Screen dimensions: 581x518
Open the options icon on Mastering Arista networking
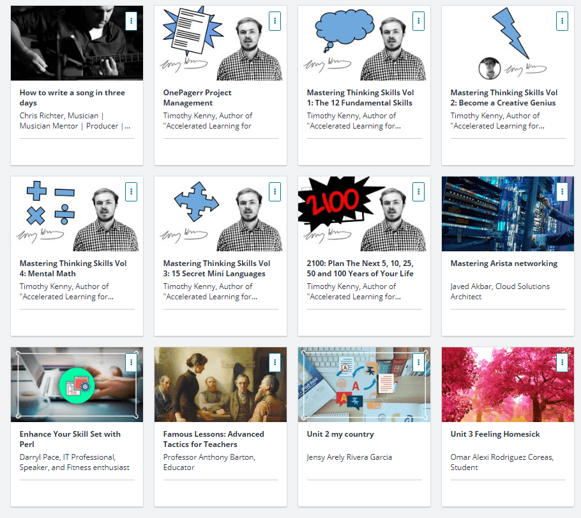coord(562,191)
